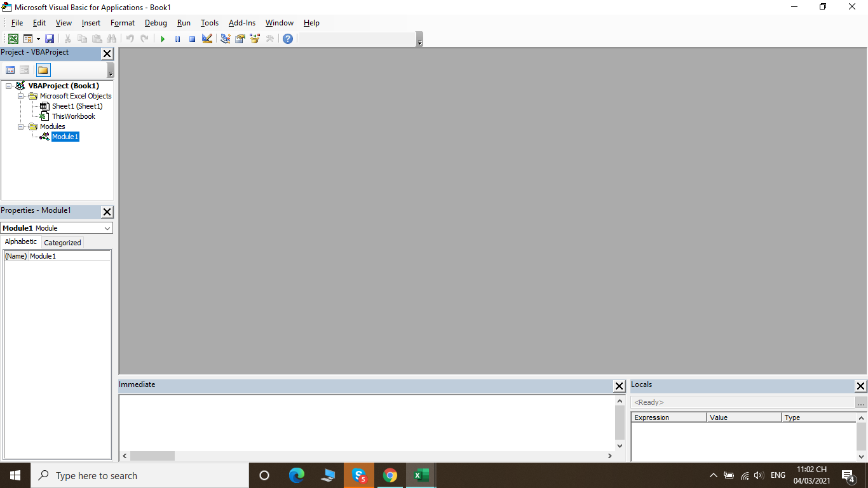Open the Windows Start menu

point(15,475)
